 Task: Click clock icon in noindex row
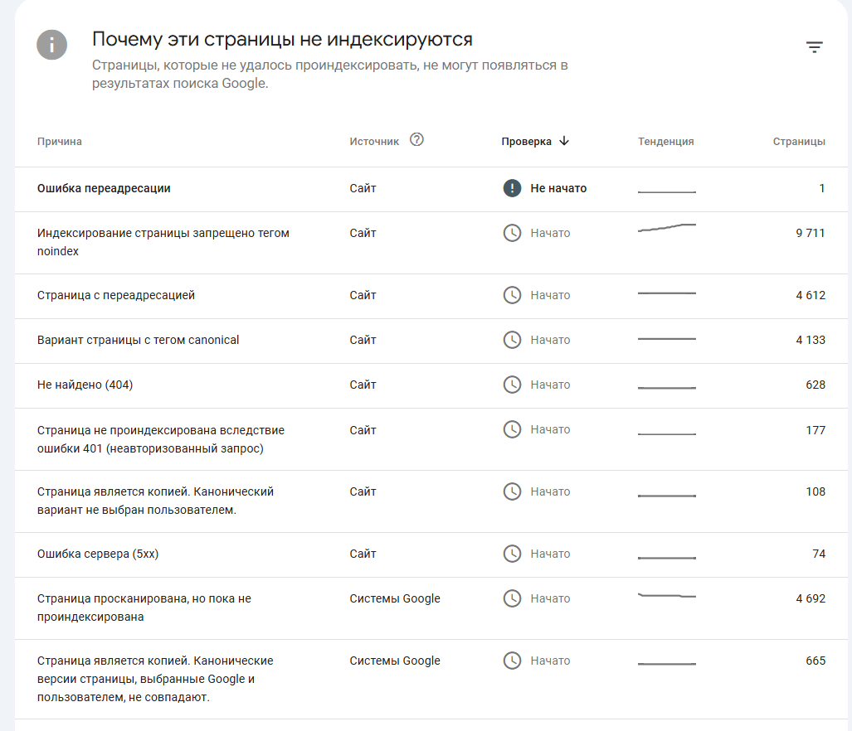click(513, 233)
